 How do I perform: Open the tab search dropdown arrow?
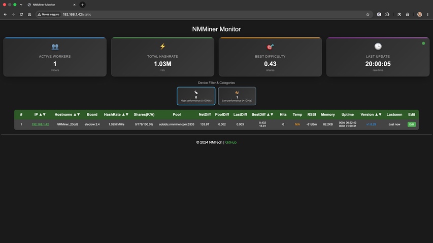point(21,5)
